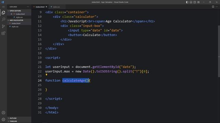
Task: Select index.html in the Open Editors list
Action: (x=20, y=14)
